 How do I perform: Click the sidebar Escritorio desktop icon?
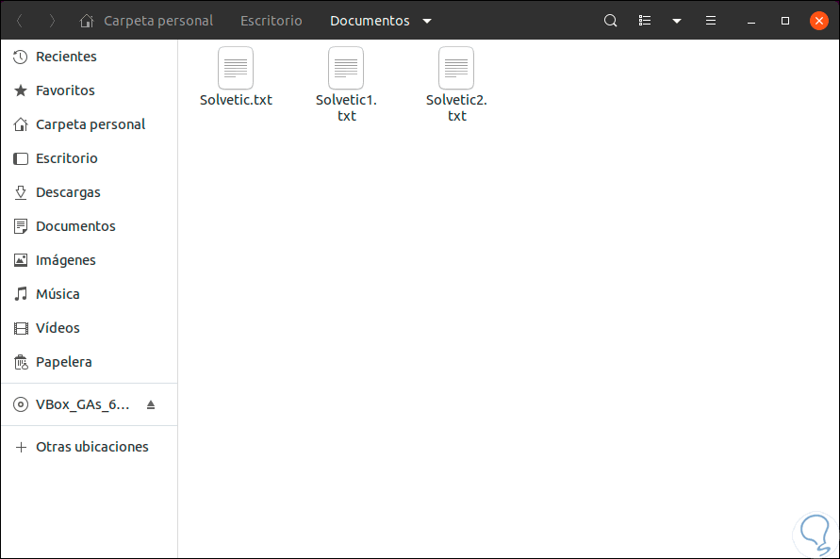(x=21, y=158)
